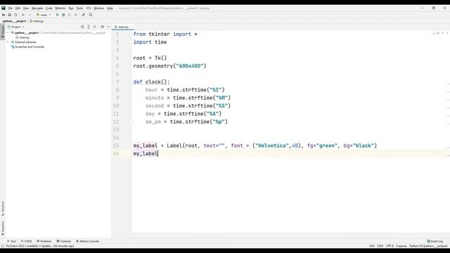Click tool window quick access icon in status bar

click(3, 246)
